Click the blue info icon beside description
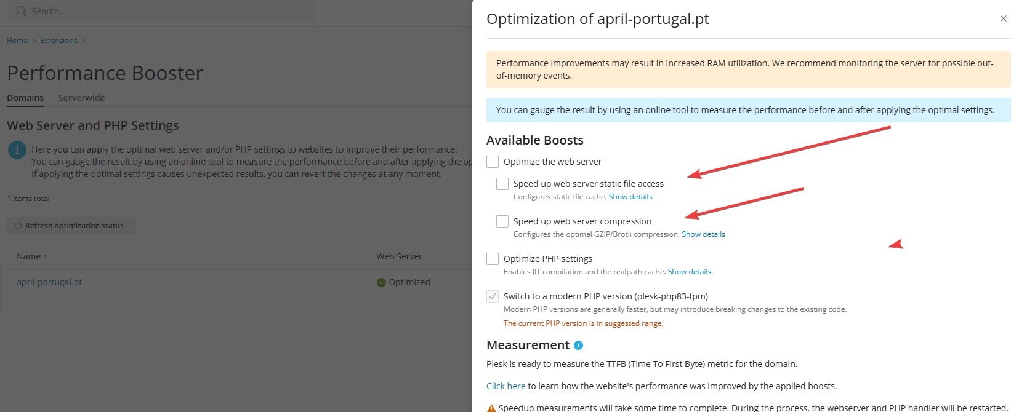This screenshot has width=1019, height=412. [17, 150]
